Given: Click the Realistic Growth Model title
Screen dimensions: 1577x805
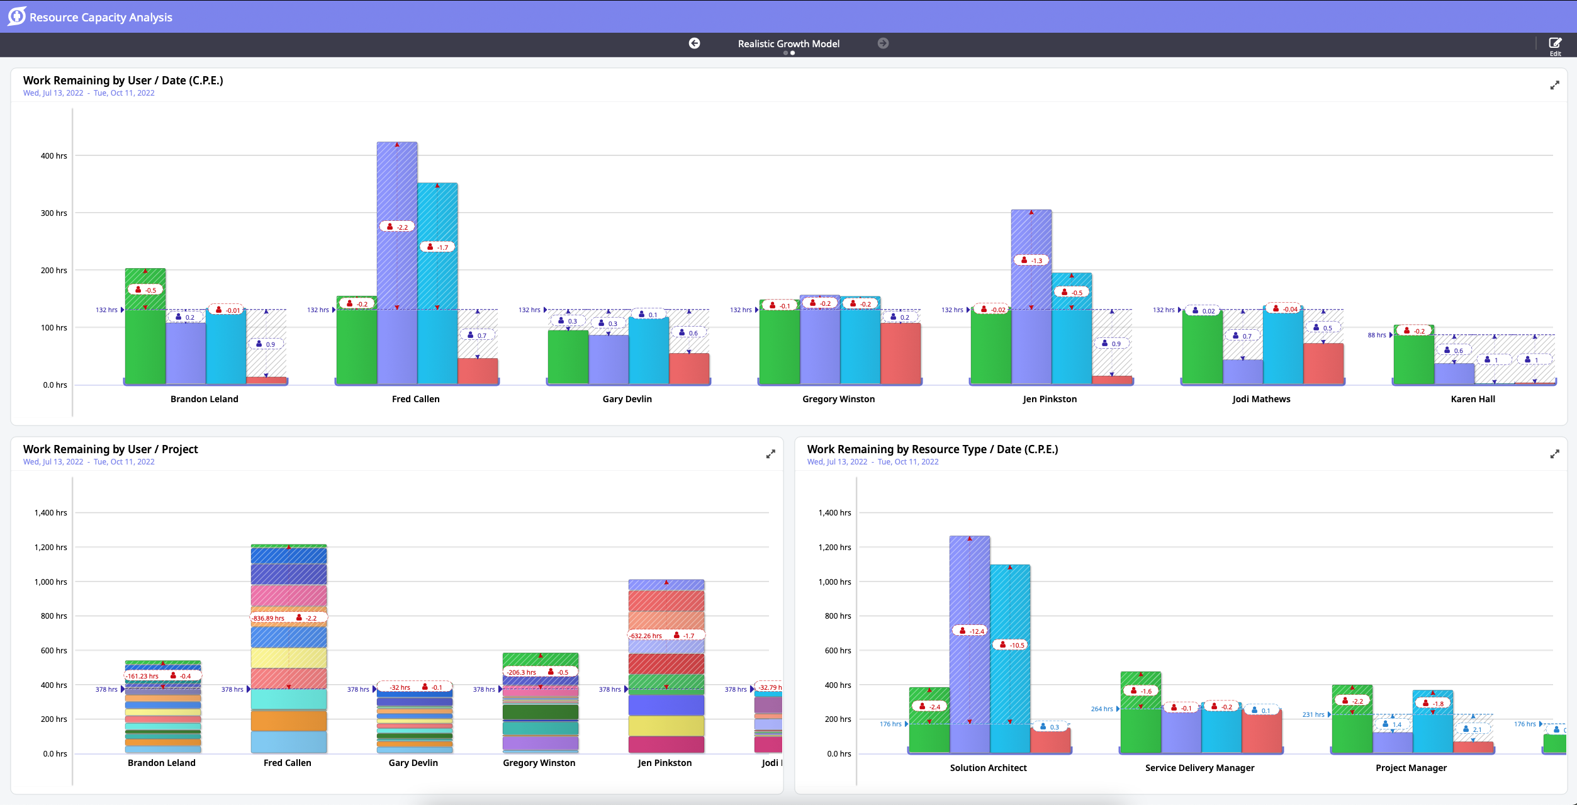Looking at the screenshot, I should [788, 43].
